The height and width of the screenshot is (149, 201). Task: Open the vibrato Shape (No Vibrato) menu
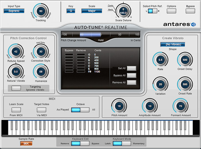coord(173,44)
